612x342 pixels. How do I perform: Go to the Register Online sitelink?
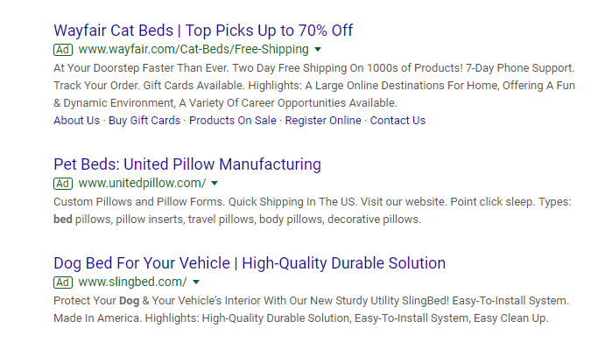point(323,121)
